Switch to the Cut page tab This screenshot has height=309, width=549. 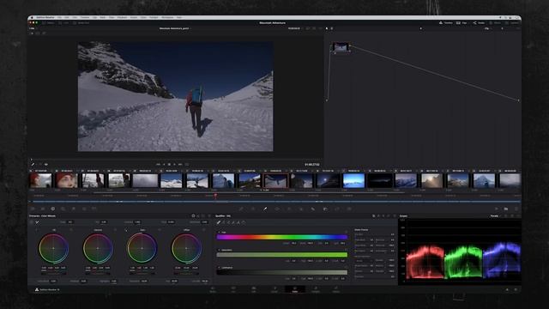coord(233,289)
